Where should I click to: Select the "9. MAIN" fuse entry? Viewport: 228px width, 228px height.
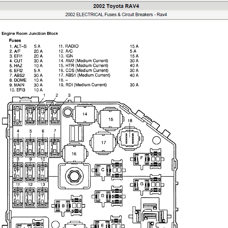click(x=17, y=85)
